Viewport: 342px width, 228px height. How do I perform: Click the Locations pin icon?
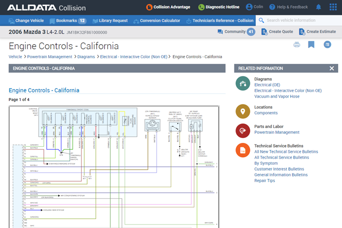pos(242,111)
